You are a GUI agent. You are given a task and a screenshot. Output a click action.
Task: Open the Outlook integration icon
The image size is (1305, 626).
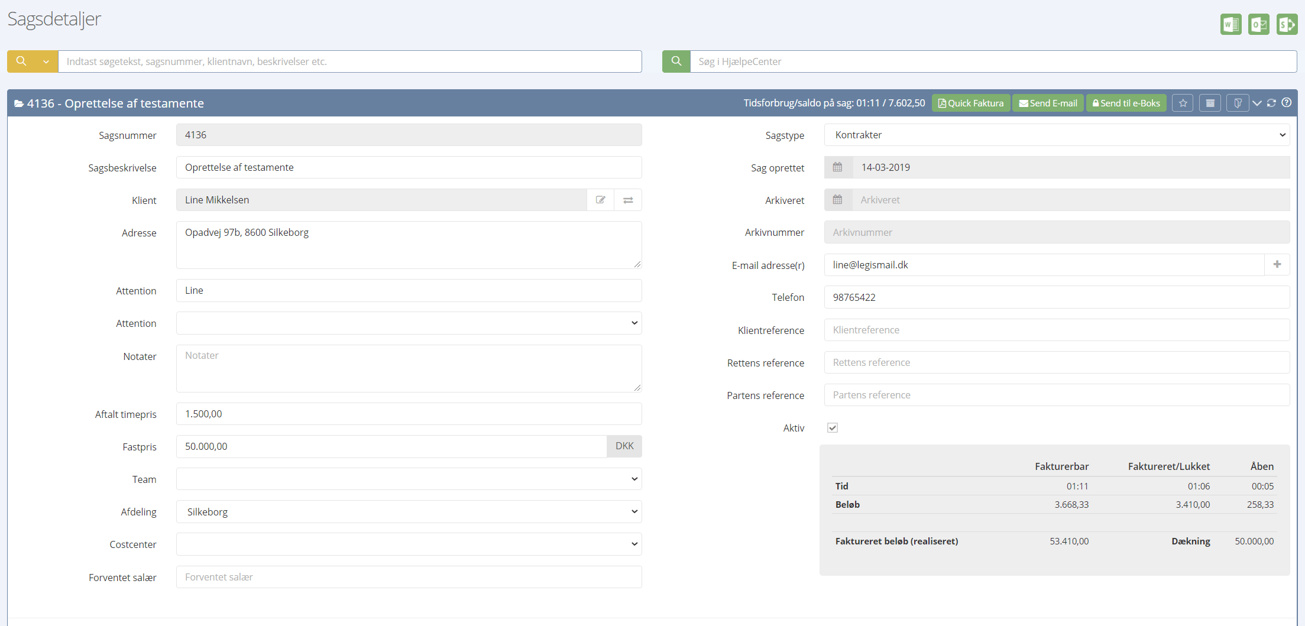[x=1258, y=25]
